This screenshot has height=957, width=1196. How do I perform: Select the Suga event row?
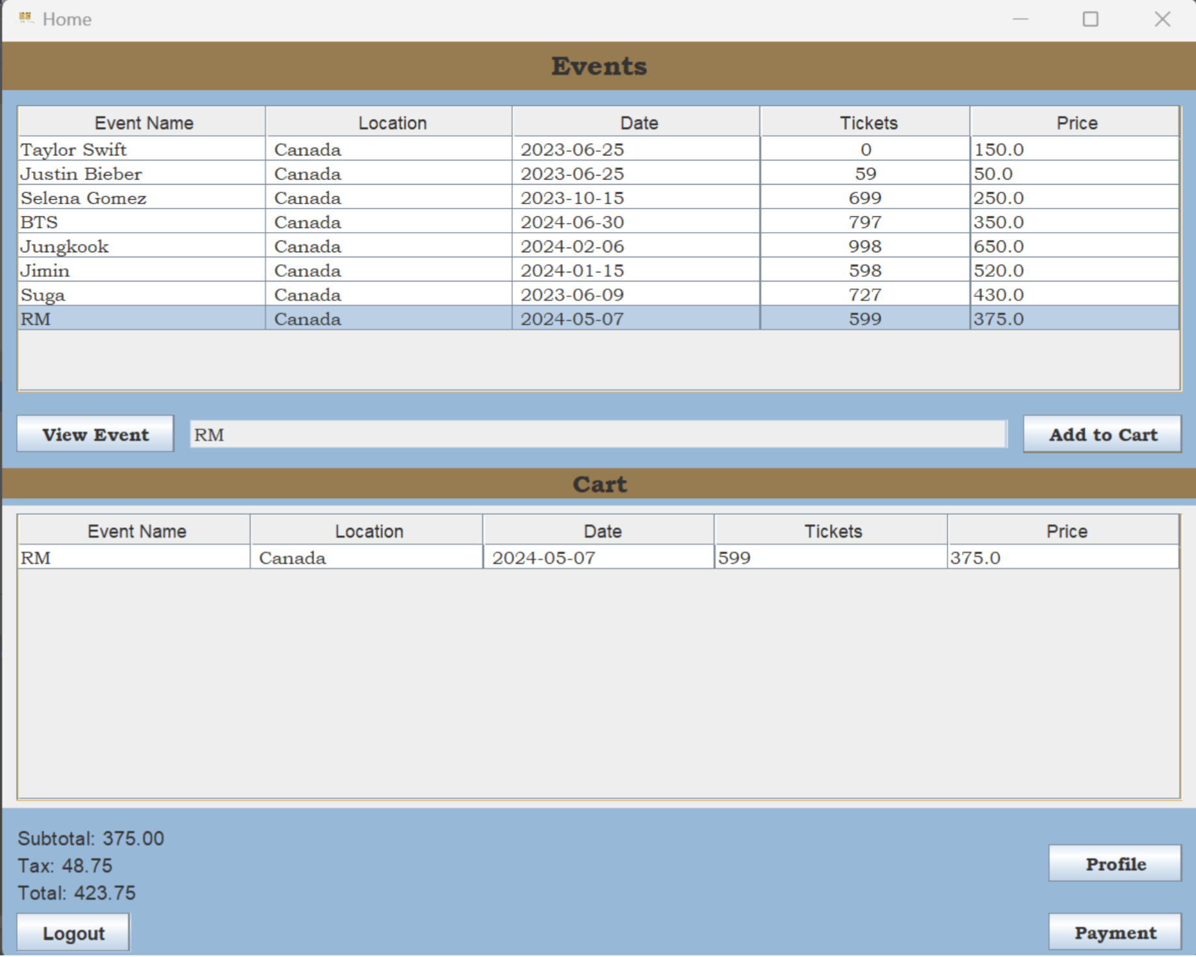coord(599,294)
